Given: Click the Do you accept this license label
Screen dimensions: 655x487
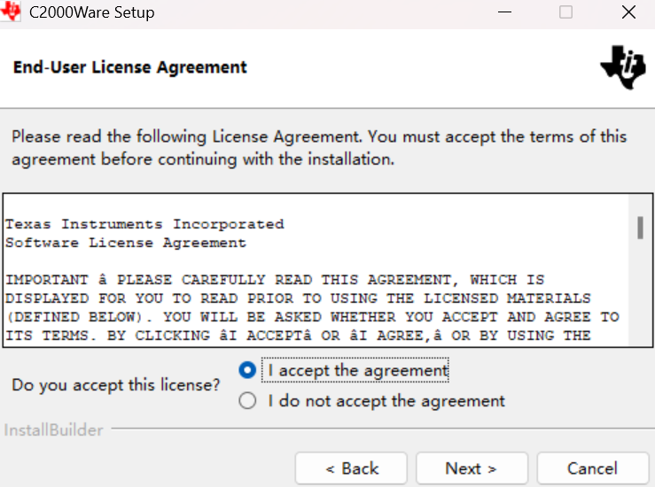Looking at the screenshot, I should click(116, 385).
